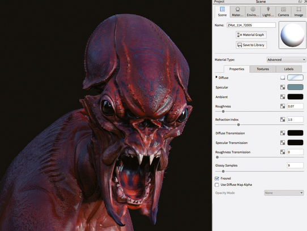Open the Material Type dropdown

coord(286,59)
